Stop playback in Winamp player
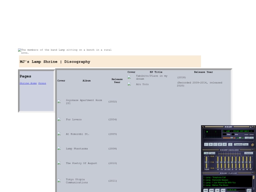Viewport: 256px width, 192px height. (x=220, y=144)
